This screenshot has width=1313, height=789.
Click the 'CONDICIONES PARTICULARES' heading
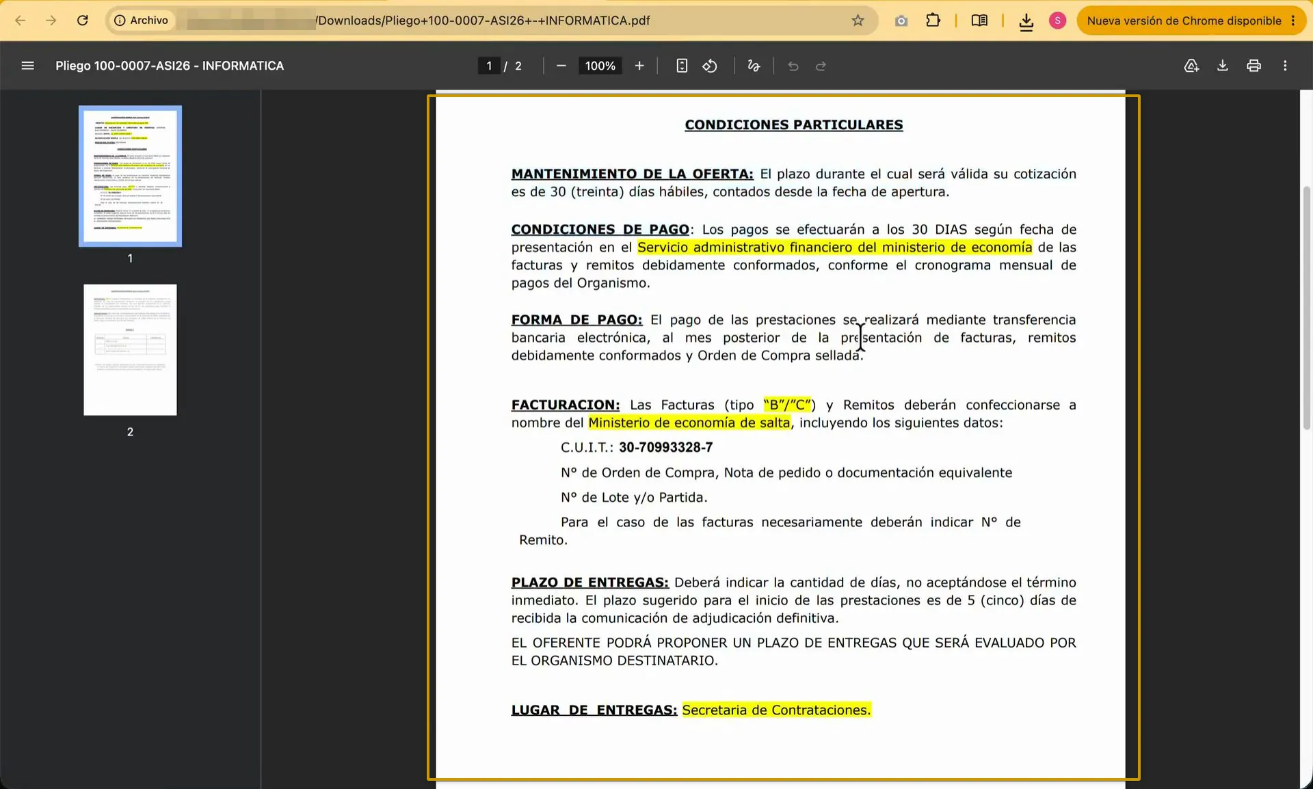click(x=793, y=124)
